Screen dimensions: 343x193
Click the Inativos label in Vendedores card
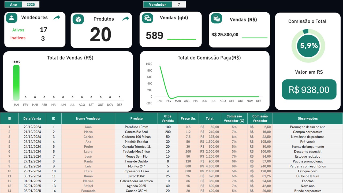18,38
